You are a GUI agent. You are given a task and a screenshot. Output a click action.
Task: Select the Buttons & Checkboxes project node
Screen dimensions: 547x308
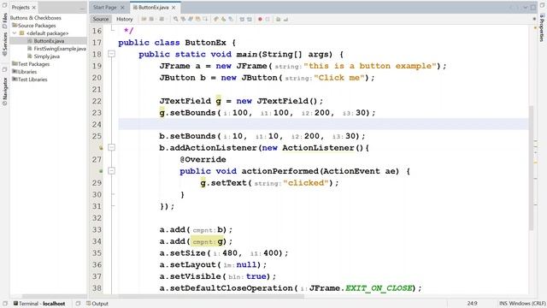36,18
